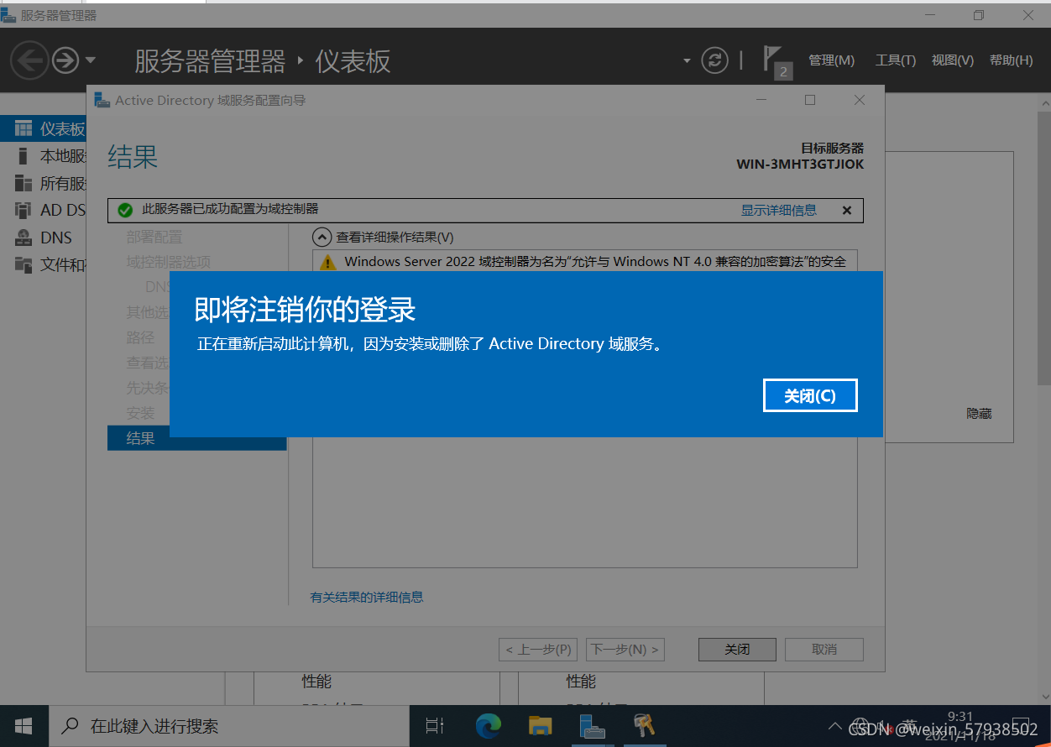Image resolution: width=1051 pixels, height=747 pixels.
Task: Open the 管理(M) menu
Action: tap(831, 60)
